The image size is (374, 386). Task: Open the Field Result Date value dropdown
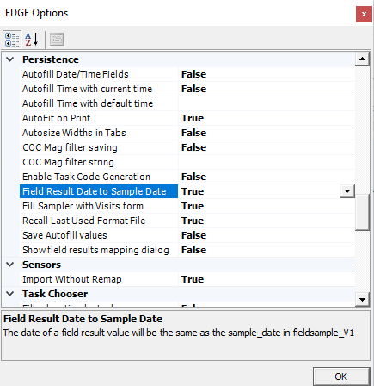[347, 191]
